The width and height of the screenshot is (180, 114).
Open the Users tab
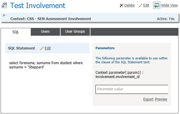point(45,31)
